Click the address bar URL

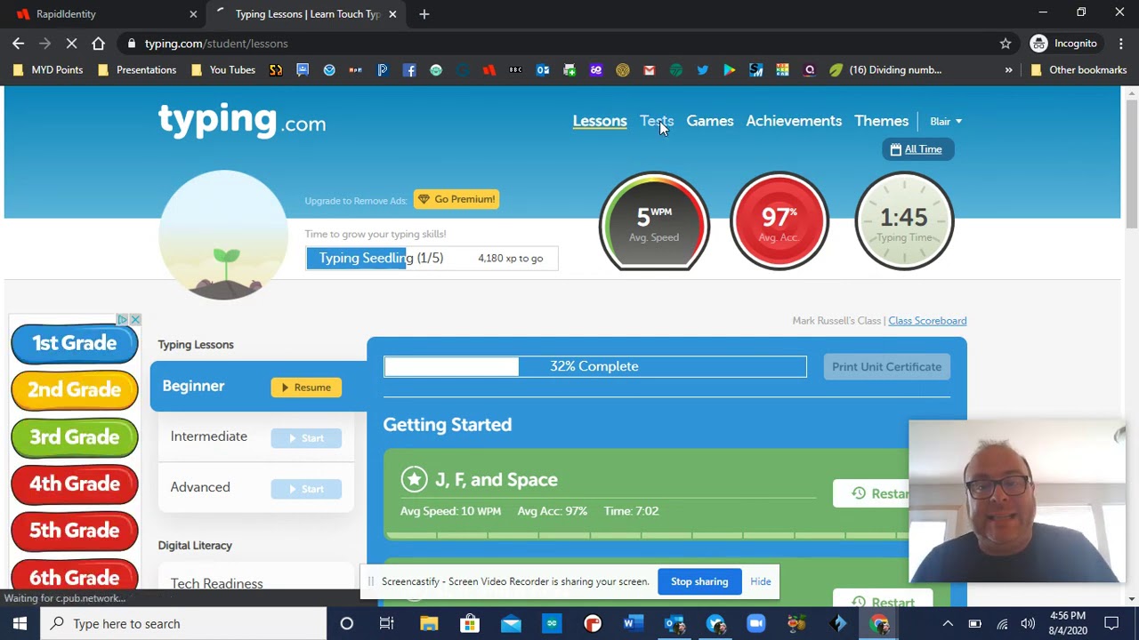tap(216, 44)
